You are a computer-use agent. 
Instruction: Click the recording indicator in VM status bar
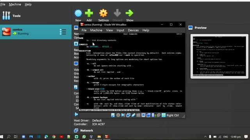pos(148,115)
